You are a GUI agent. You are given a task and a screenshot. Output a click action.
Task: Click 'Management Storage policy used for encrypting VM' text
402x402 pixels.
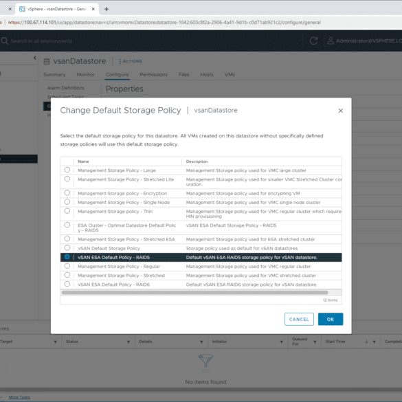pyautogui.click(x=243, y=193)
